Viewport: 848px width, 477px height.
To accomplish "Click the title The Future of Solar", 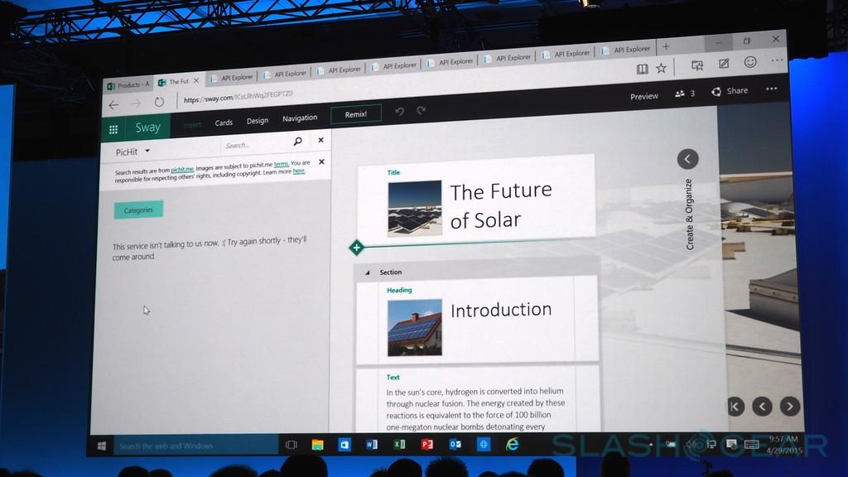I will click(501, 205).
